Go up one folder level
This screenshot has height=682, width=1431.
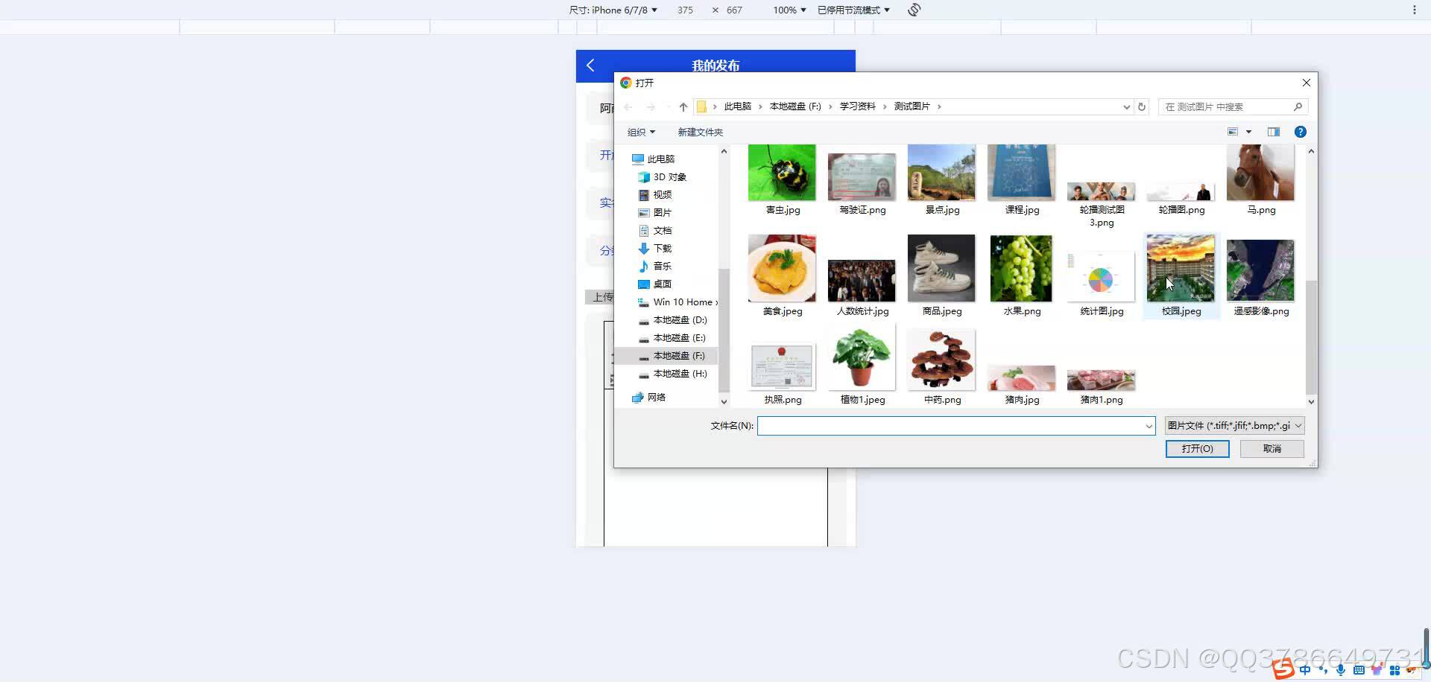tap(683, 106)
